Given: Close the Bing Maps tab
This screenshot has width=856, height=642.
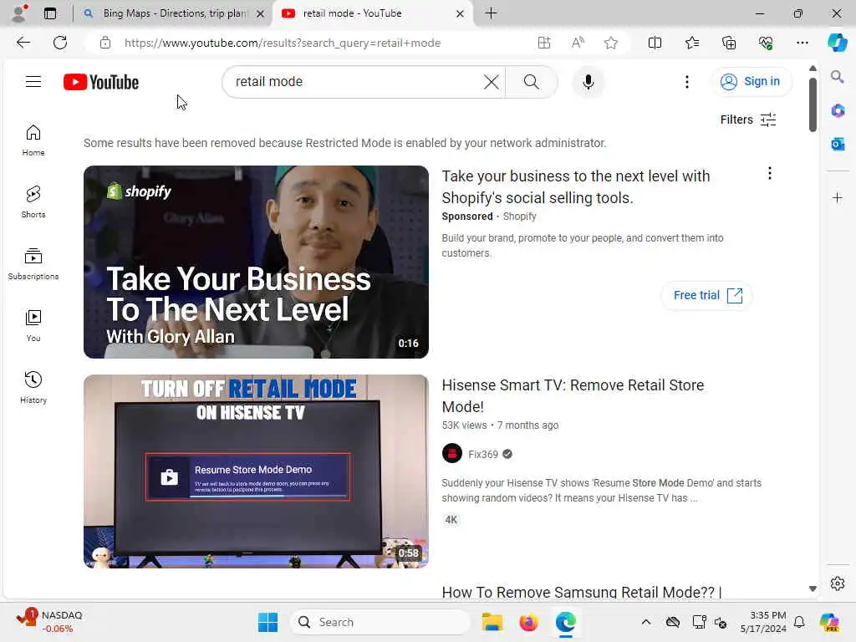Looking at the screenshot, I should 261,13.
